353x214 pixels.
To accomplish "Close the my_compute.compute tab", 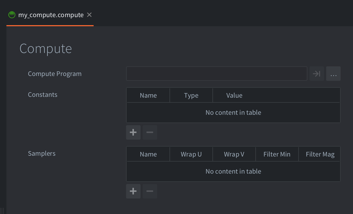I will pyautogui.click(x=89, y=15).
